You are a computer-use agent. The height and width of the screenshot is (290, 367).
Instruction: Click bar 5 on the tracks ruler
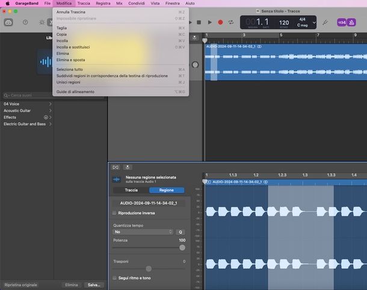tap(281, 35)
